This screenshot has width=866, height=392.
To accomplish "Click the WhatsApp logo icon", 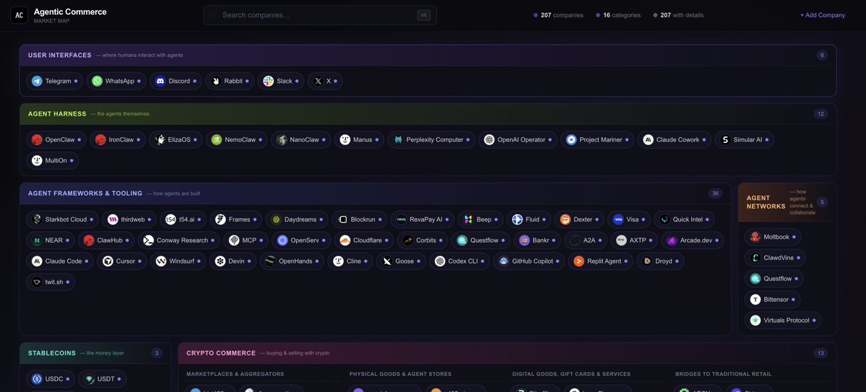I will click(x=98, y=81).
